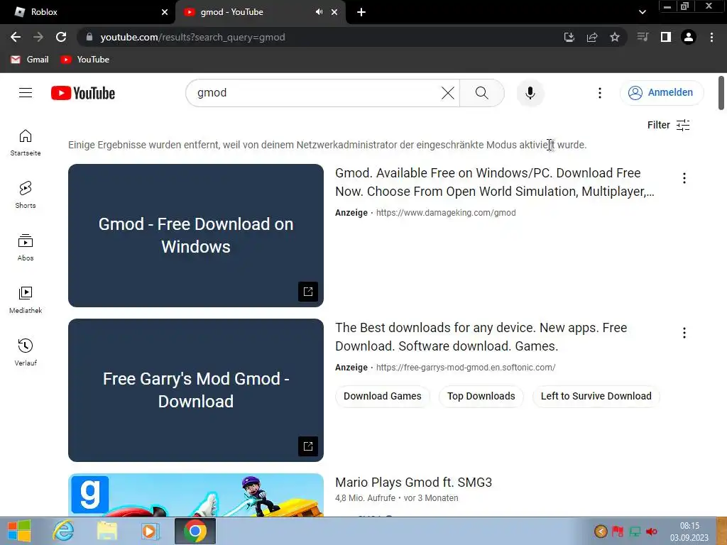Image resolution: width=727 pixels, height=545 pixels.
Task: View site info via the padlock icon
Action: 89,37
